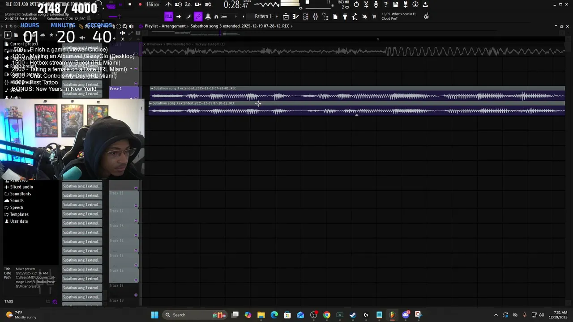
Task: Mute Track 12 using its purple dot
Action: point(136,220)
